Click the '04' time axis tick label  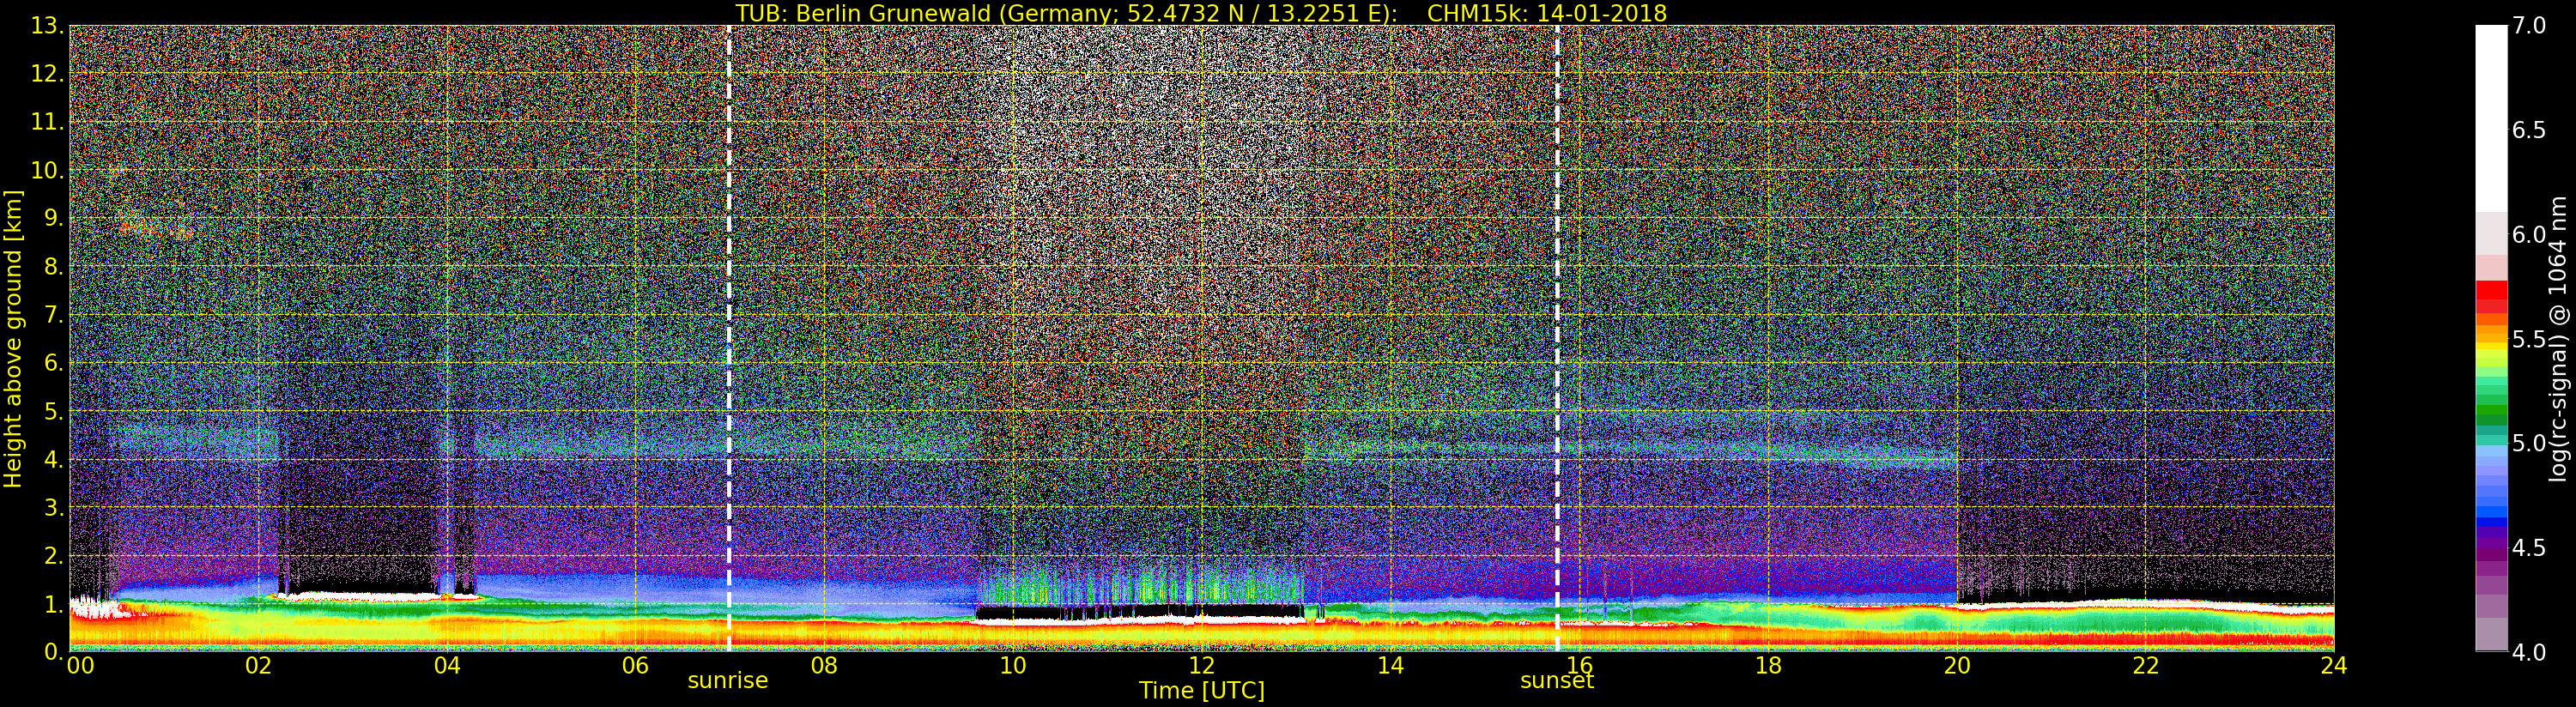pos(447,666)
